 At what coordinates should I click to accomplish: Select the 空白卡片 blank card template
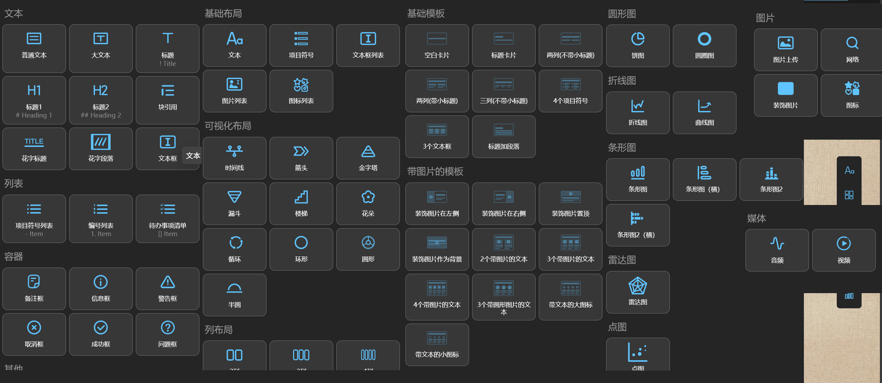437,45
